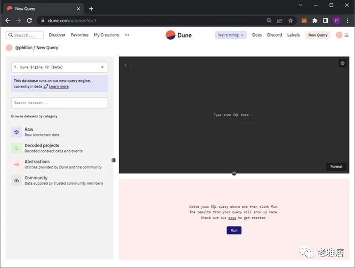Open the Discord link
The height and width of the screenshot is (268, 355).
pyautogui.click(x=275, y=35)
